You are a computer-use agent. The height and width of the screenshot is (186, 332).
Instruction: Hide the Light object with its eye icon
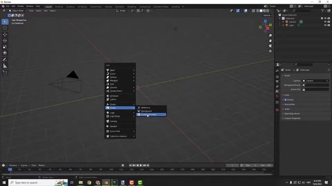(x=325, y=25)
